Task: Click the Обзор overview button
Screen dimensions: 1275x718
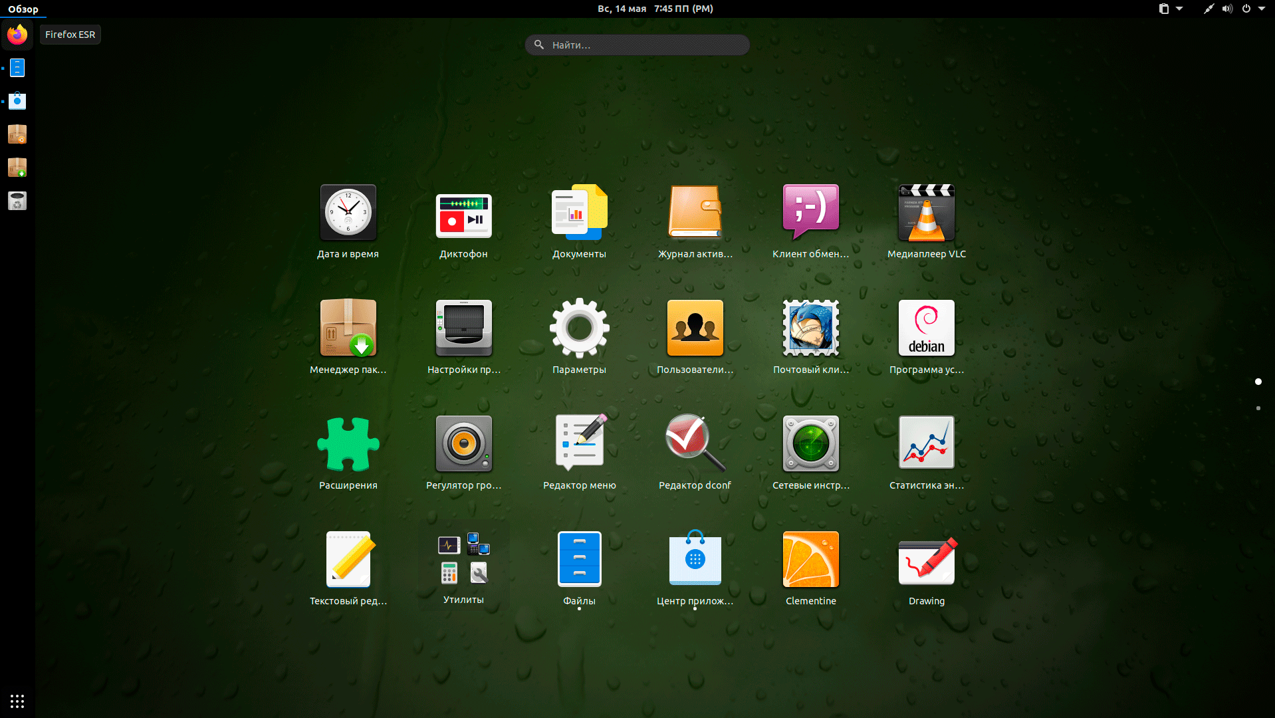Action: coord(23,9)
